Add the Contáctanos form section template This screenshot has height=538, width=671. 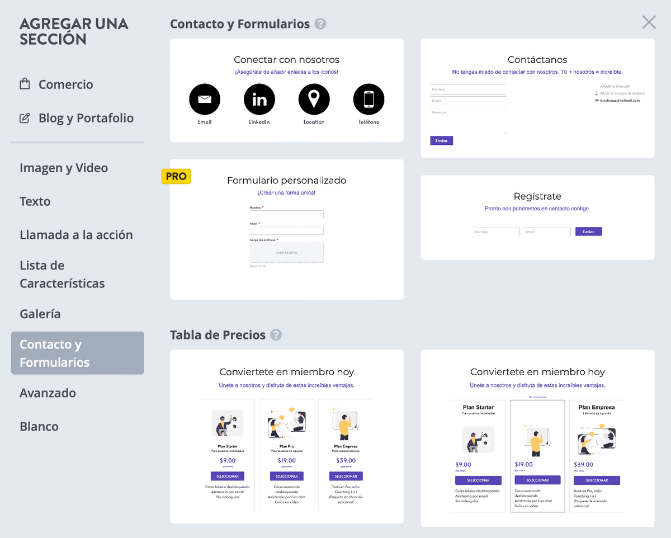[537, 98]
